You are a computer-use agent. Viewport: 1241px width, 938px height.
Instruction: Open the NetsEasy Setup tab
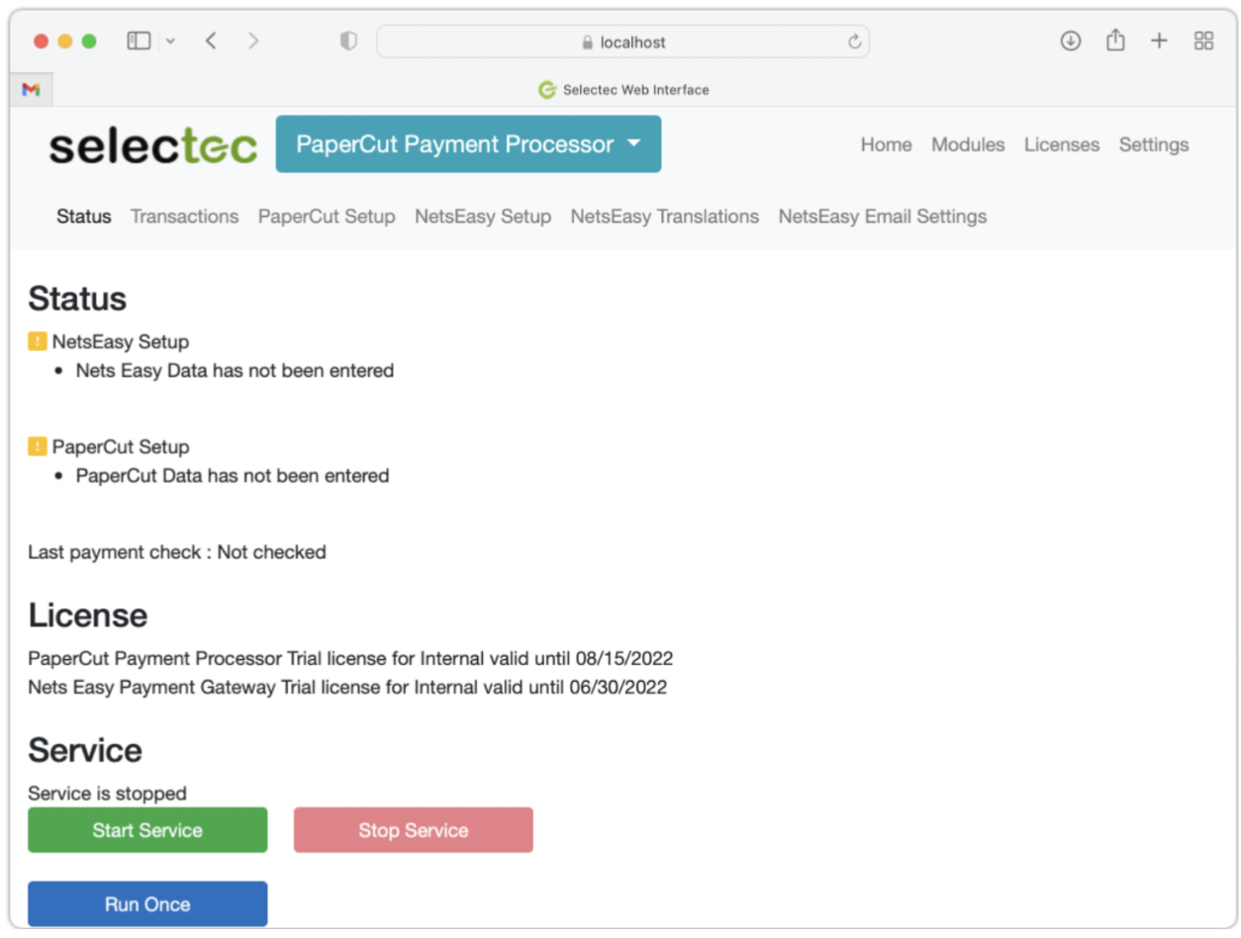coord(483,217)
